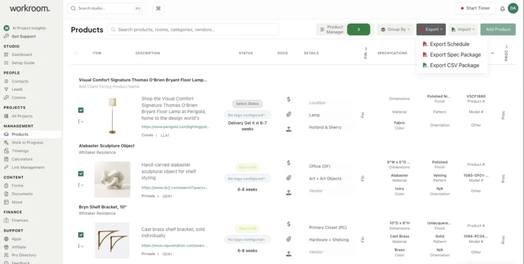
Task: Open Select Status for Bryant Floor Lamp
Action: tap(247, 104)
